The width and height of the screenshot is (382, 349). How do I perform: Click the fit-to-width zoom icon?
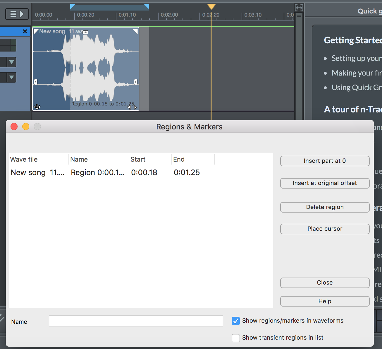click(299, 8)
